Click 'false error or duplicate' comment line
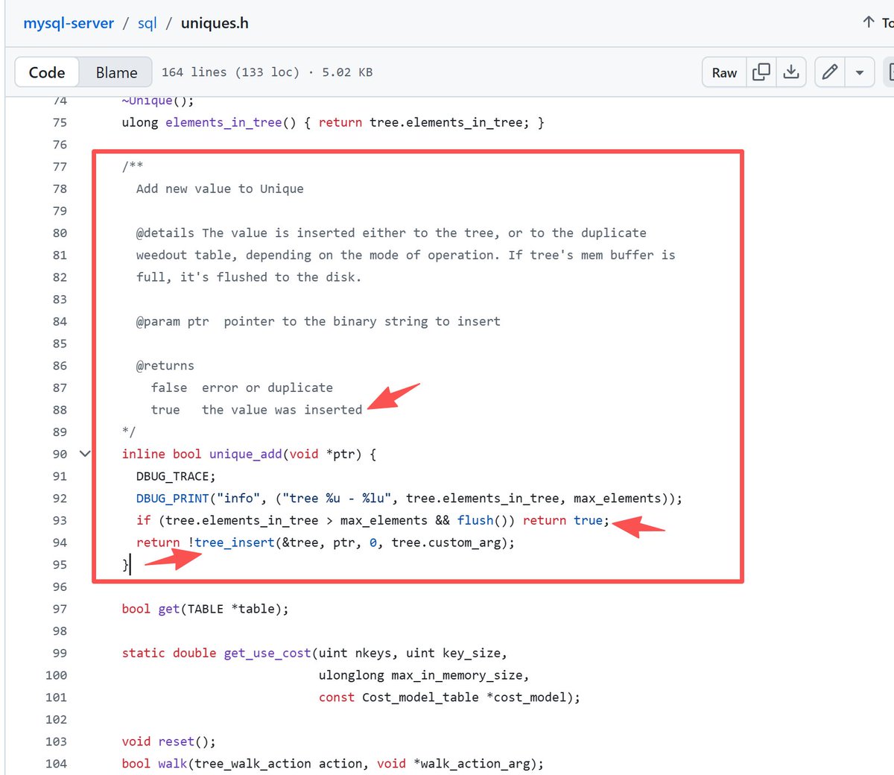Screen dimensions: 894x775 242,387
